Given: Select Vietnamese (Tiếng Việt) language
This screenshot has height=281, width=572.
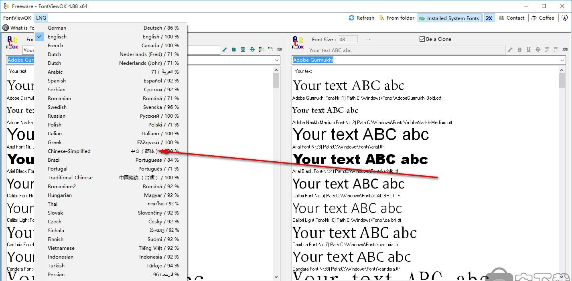Looking at the screenshot, I should [111, 248].
